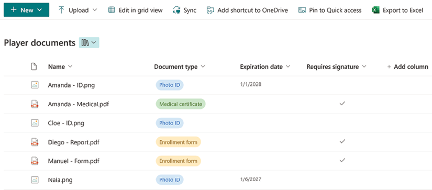Click the Medical certificate tag
The width and height of the screenshot is (432, 190).
point(181,104)
